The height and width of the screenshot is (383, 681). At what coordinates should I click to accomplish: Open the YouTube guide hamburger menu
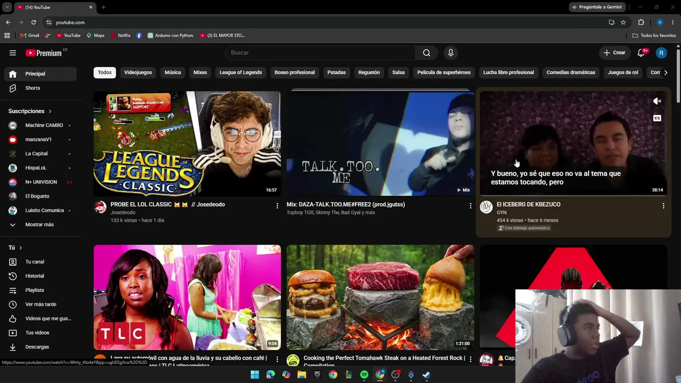point(13,53)
